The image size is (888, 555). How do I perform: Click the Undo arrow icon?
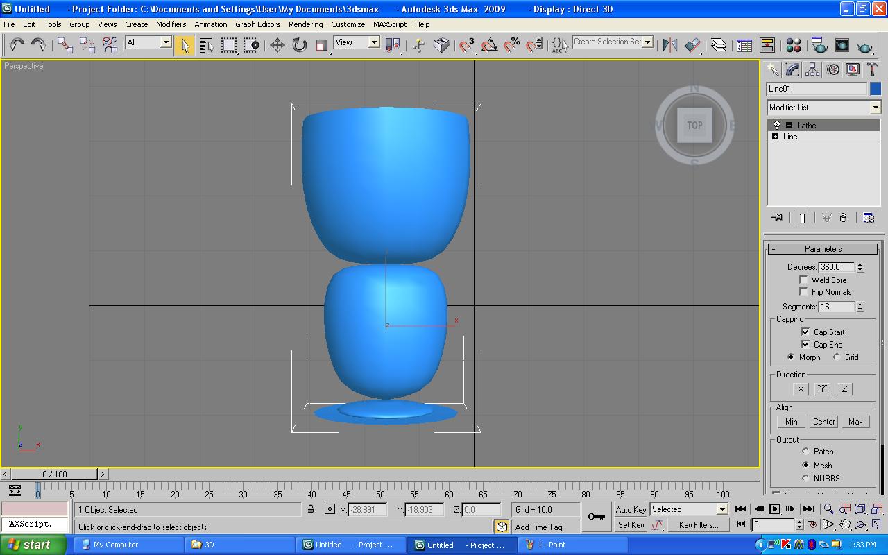coord(17,46)
